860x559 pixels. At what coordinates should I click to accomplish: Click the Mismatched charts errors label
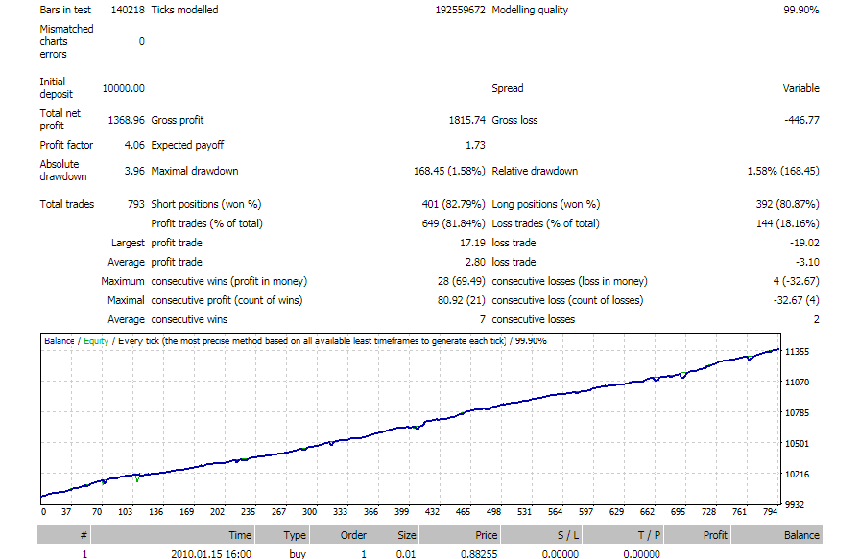[x=66, y=41]
